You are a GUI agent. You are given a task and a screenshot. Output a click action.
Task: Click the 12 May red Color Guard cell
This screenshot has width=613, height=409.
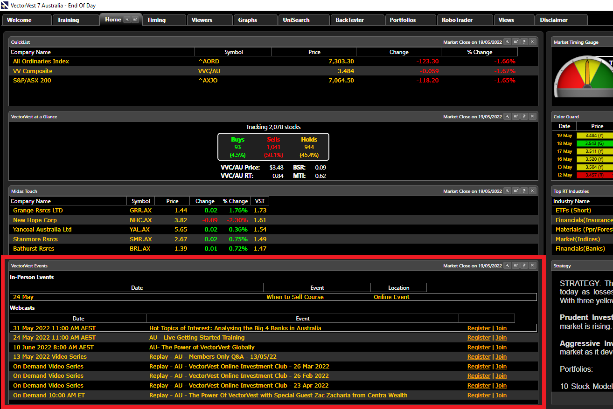595,175
